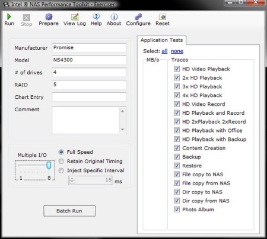The width and height of the screenshot is (267, 239).
Task: Click the interval ms stepper up arrow
Action: [72, 178]
